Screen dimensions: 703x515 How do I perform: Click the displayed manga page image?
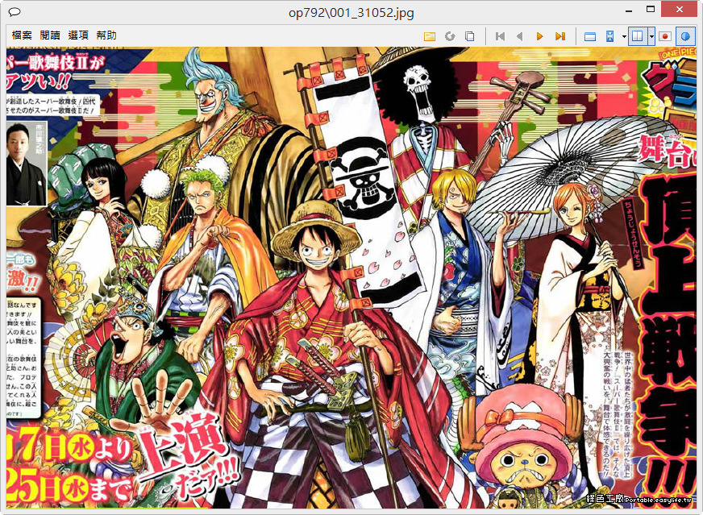click(x=351, y=277)
